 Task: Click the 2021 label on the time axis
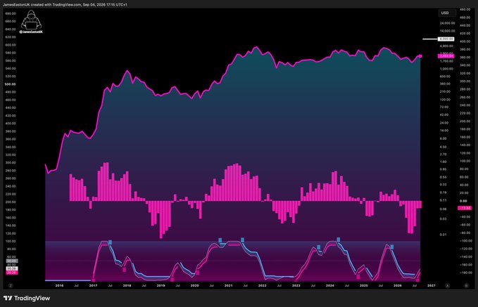(228, 286)
